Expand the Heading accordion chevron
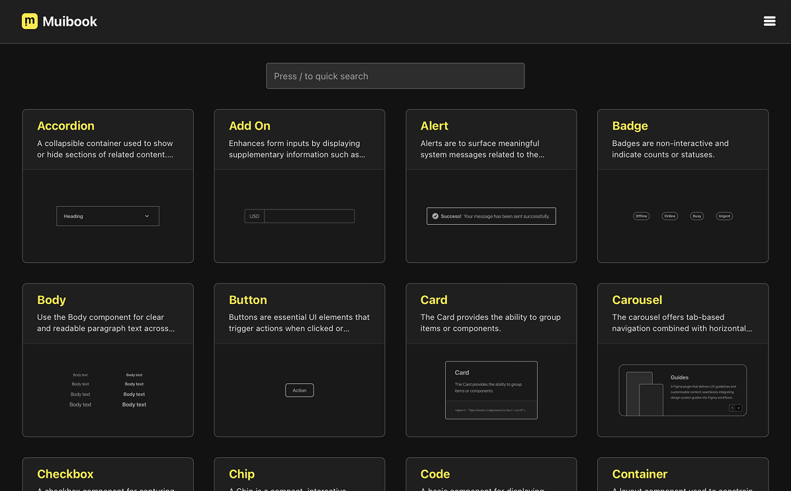 (147, 216)
